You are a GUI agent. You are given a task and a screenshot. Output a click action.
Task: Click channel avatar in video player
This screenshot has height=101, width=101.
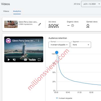coord(8,41)
